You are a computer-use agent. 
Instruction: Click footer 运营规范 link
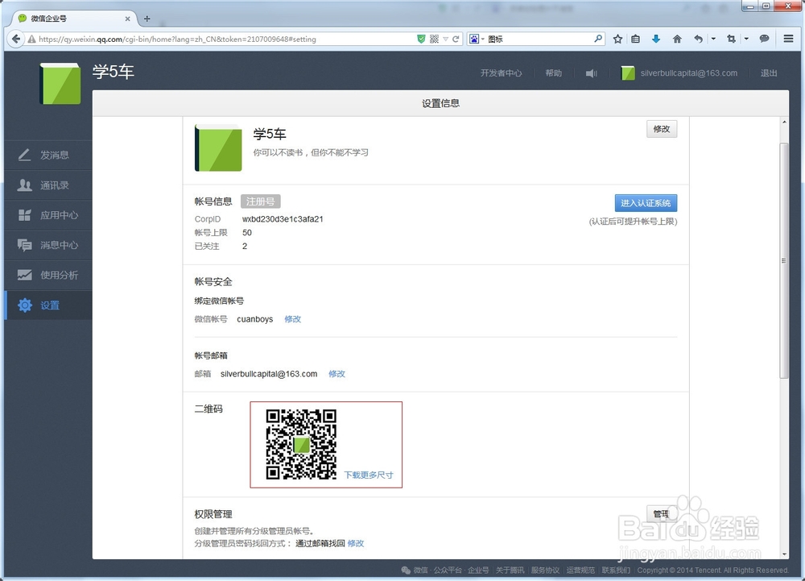point(580,571)
